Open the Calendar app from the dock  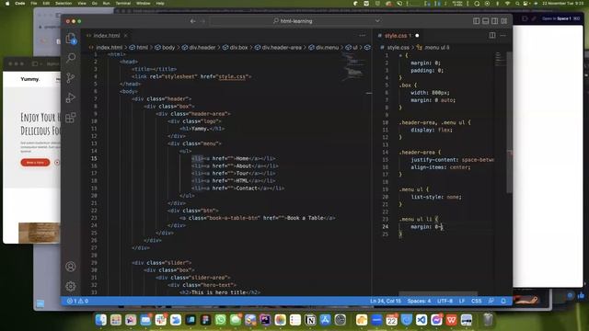pos(391,320)
